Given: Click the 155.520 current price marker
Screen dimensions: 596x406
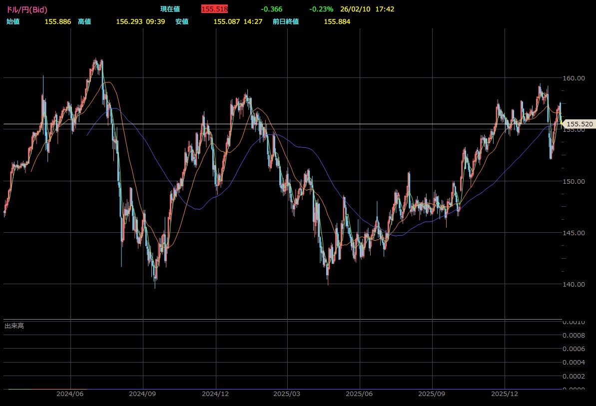Looking at the screenshot, I should [579, 124].
